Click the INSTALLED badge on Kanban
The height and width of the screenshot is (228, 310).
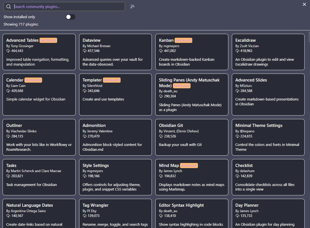(183, 41)
